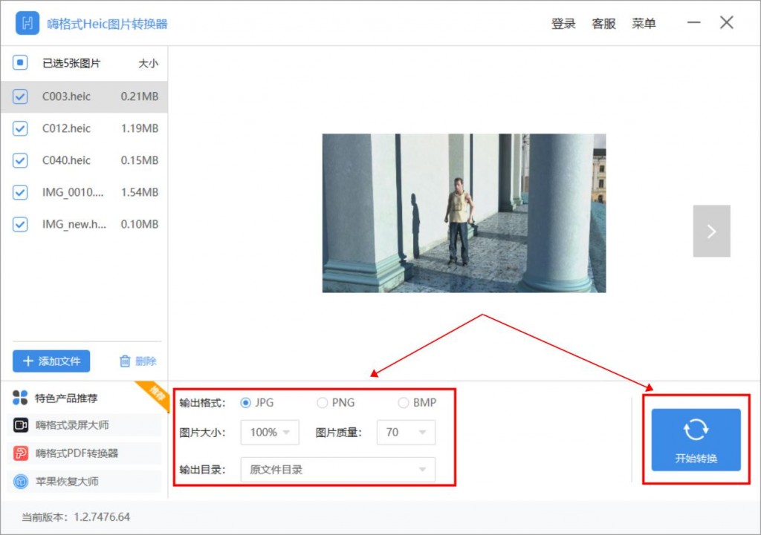761x535 pixels.
Task: Click the version text 1.2.7476.64
Action: pos(102,517)
